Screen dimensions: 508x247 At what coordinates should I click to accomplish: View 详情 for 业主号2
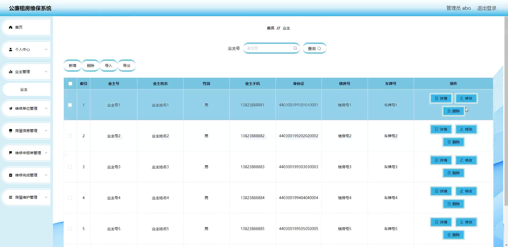click(x=441, y=129)
